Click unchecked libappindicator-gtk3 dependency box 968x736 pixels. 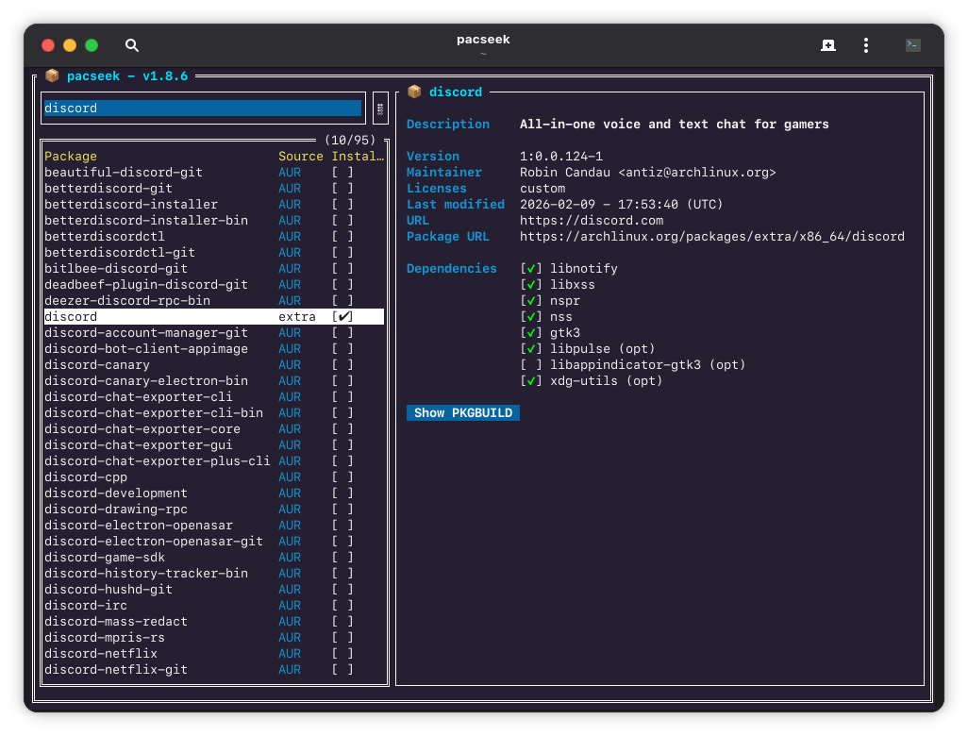pos(531,365)
